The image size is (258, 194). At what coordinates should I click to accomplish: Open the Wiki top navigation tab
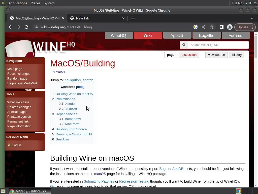pos(148,35)
